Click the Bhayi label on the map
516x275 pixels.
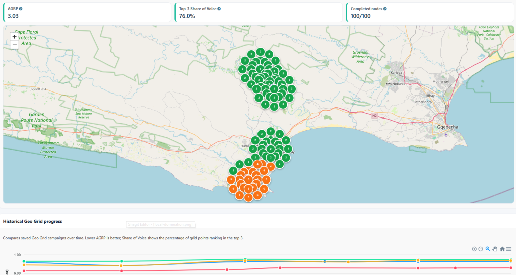point(431,96)
